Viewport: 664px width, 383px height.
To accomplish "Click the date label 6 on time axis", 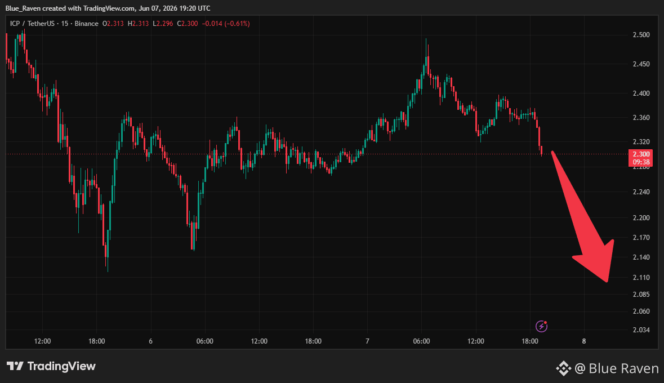I will 151,341.
